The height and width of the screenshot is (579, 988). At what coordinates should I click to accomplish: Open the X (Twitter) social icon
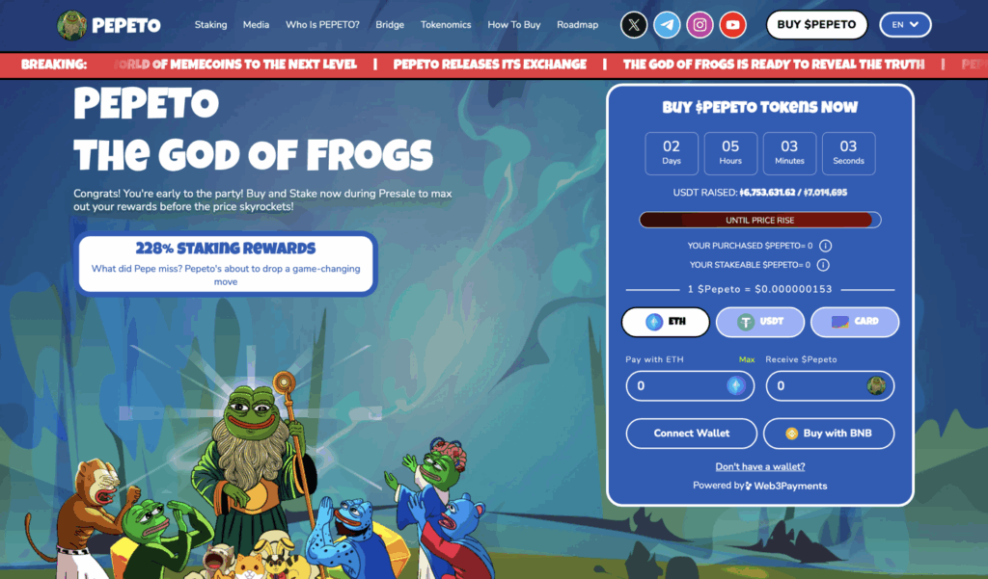[x=634, y=25]
